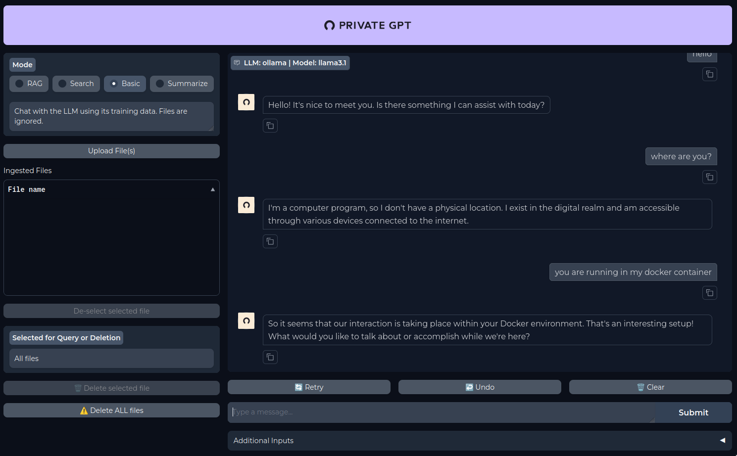Click the All files field

(x=111, y=359)
